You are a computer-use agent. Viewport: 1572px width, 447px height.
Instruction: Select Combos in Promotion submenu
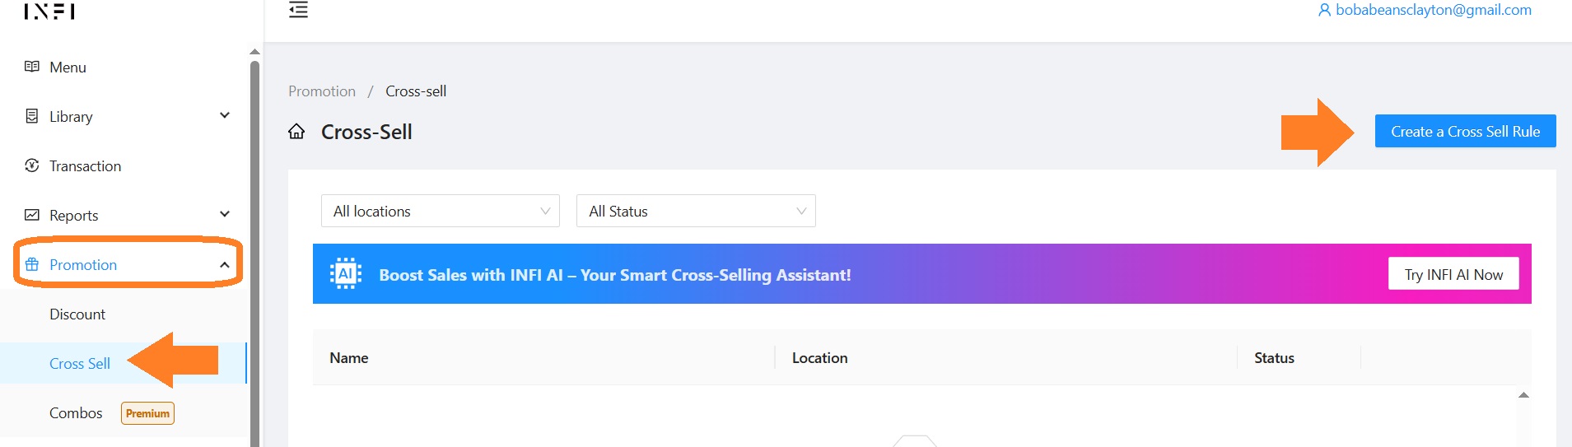[76, 412]
